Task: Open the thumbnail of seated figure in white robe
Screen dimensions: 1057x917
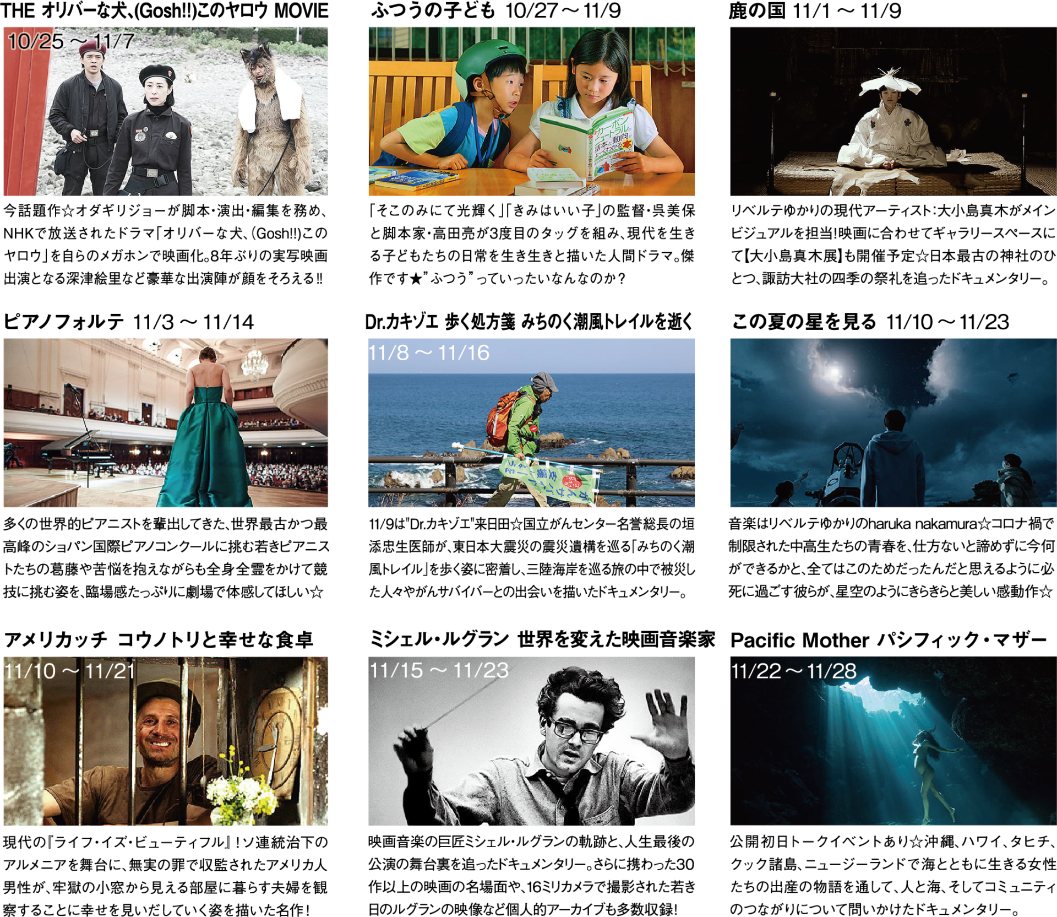Action: coord(893,111)
